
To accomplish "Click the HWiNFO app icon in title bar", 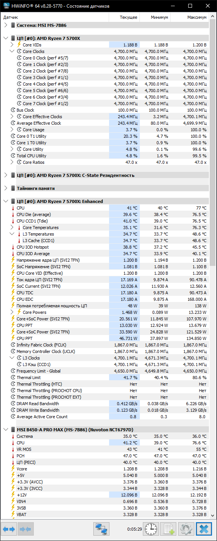I will tap(6, 6).
